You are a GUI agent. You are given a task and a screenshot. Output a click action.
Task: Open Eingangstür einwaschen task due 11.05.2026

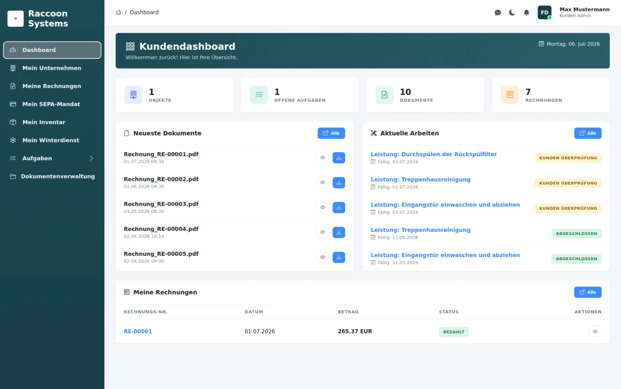445,255
